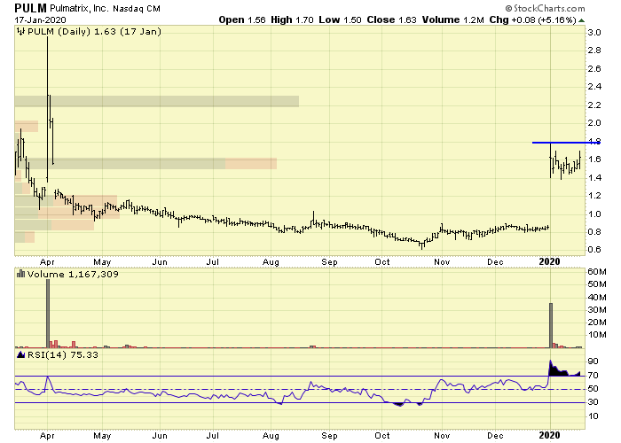Click the Nasdaq CM exchange label
Image resolution: width=621 pixels, height=443 pixels.
pyautogui.click(x=137, y=8)
